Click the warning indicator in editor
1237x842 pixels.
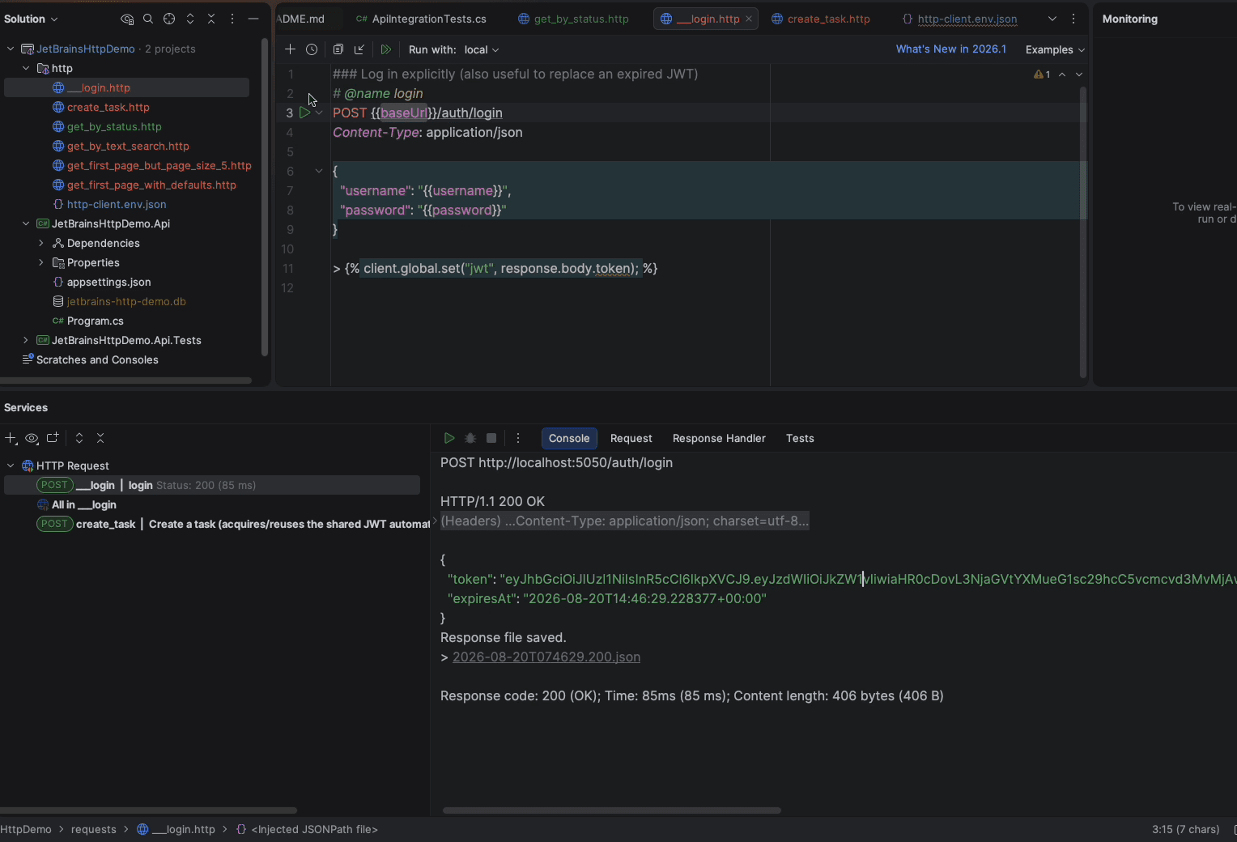pyautogui.click(x=1042, y=74)
